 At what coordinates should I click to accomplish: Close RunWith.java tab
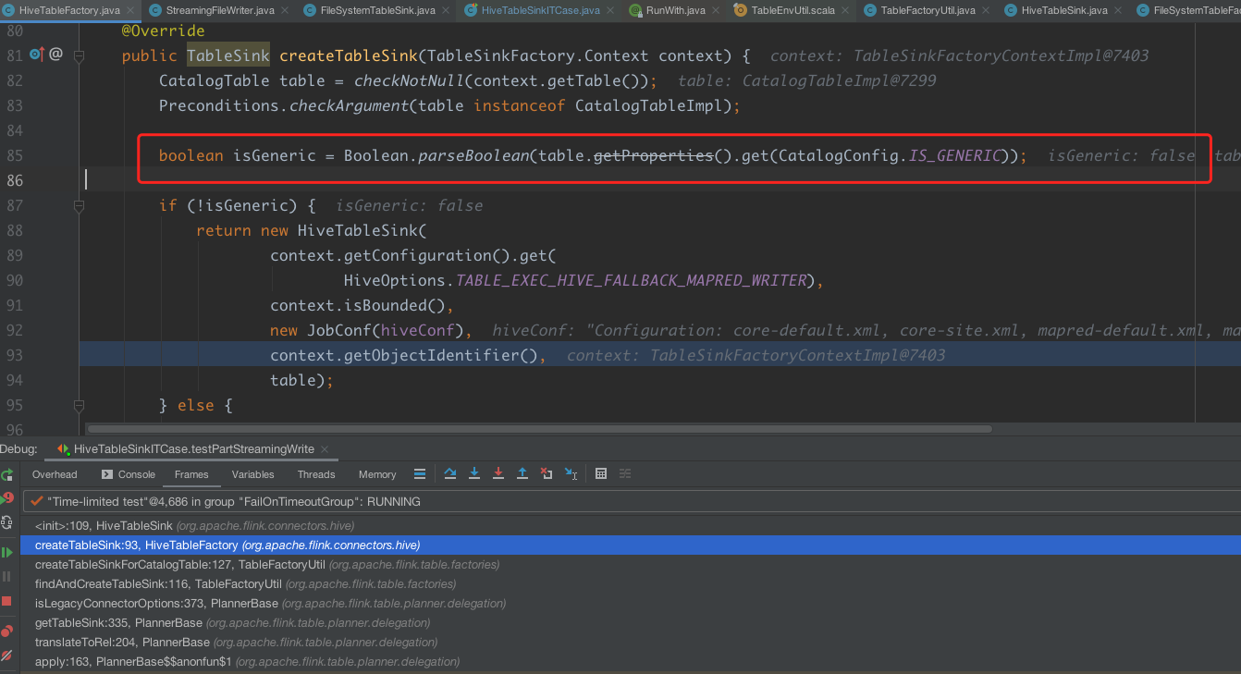715,10
